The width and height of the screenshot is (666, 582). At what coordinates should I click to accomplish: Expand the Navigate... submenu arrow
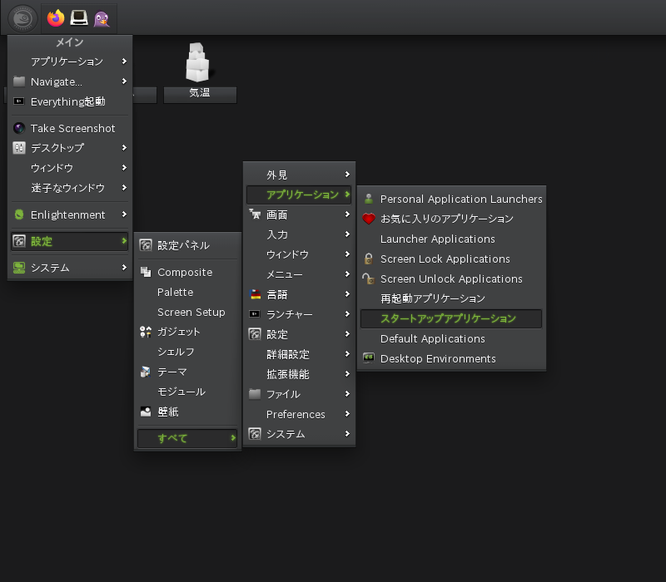point(124,81)
